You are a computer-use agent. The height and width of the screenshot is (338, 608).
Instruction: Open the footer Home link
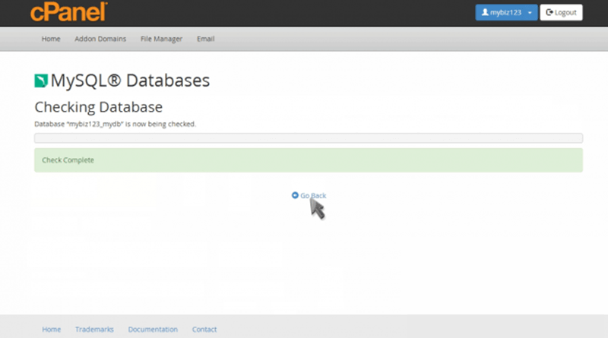pos(51,330)
